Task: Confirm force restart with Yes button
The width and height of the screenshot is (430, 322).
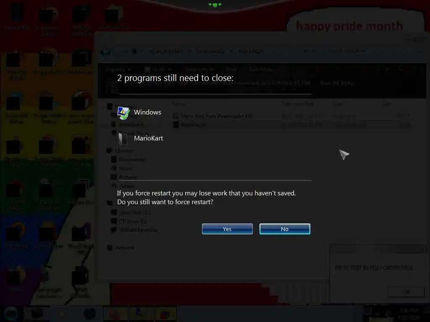Action: click(227, 229)
